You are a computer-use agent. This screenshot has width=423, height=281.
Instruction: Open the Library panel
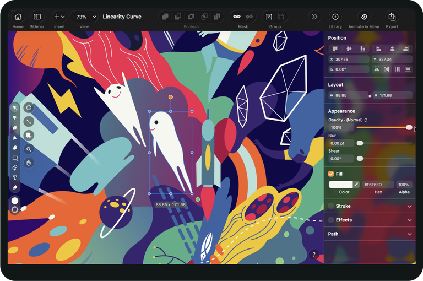tap(335, 17)
